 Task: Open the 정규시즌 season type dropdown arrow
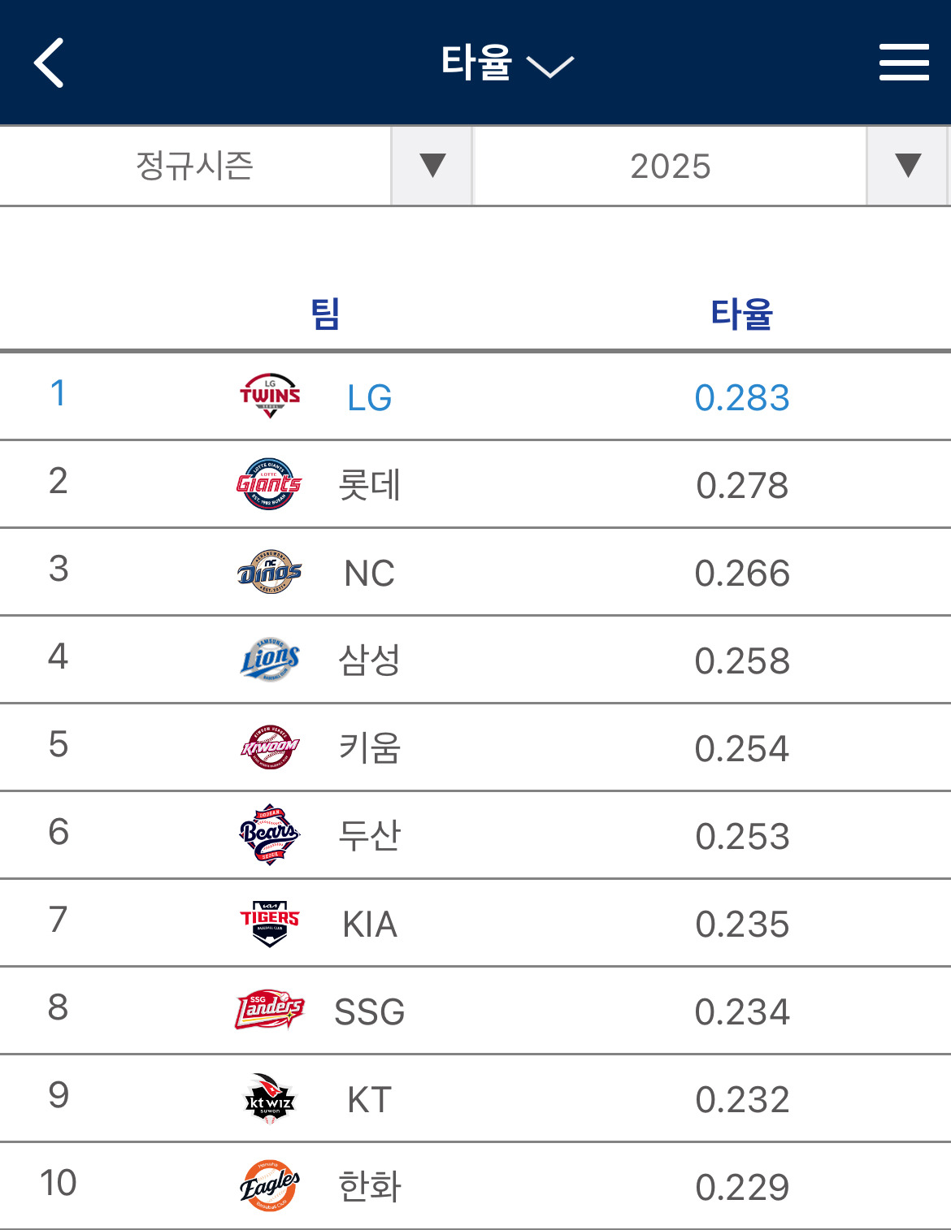[x=432, y=166]
